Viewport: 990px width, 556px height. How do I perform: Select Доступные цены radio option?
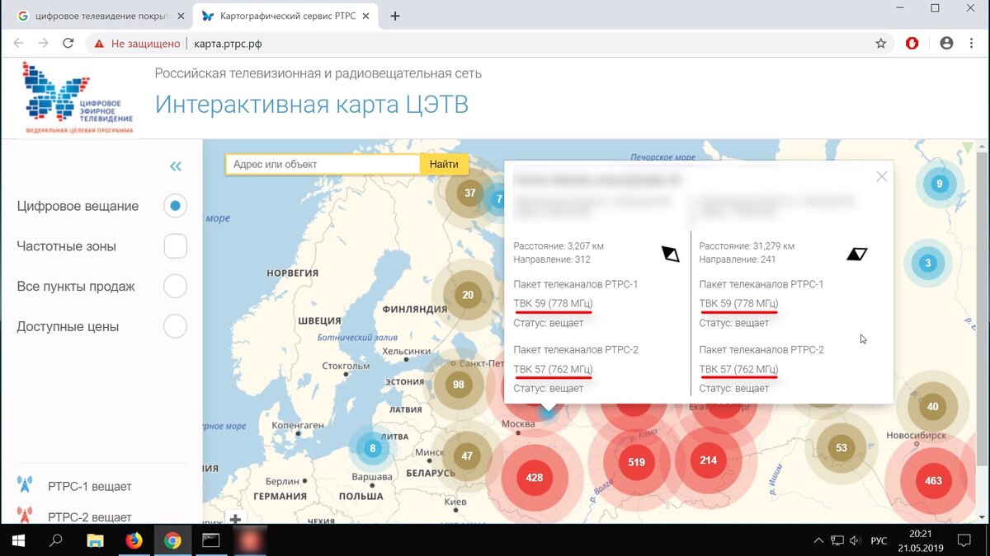(175, 326)
